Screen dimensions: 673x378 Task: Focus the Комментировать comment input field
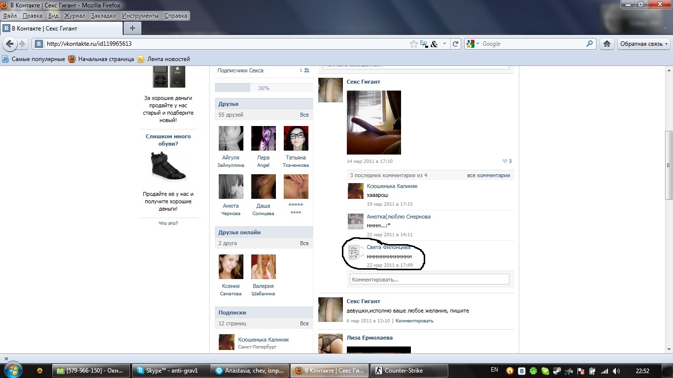pyautogui.click(x=429, y=279)
